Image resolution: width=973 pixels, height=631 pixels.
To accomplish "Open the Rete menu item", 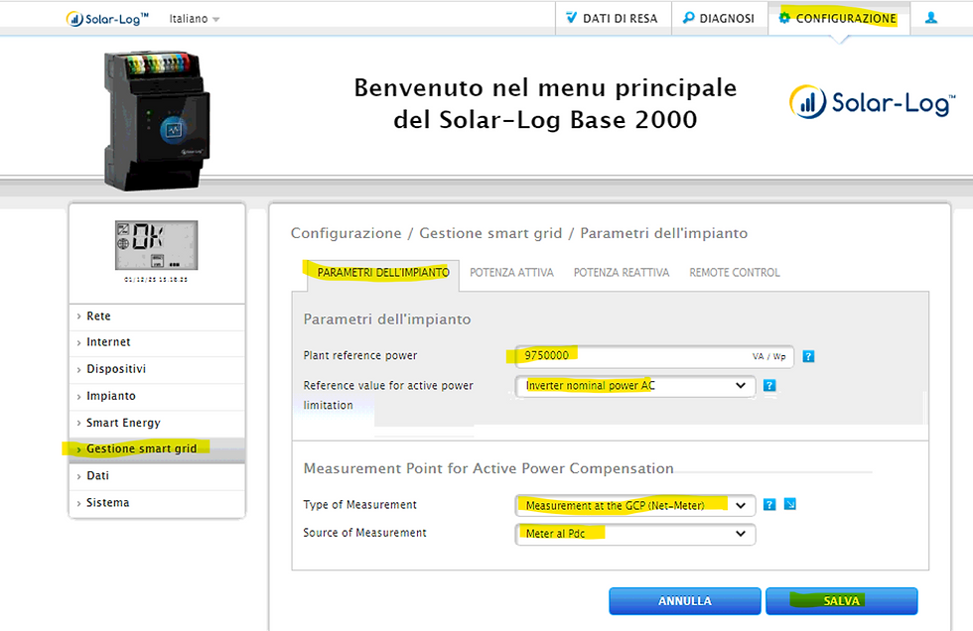I will (x=157, y=316).
